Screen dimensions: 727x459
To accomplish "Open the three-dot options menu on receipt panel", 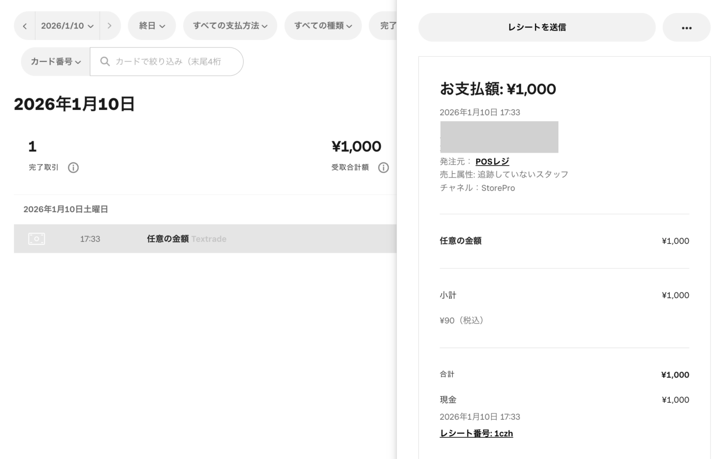I will 686,28.
